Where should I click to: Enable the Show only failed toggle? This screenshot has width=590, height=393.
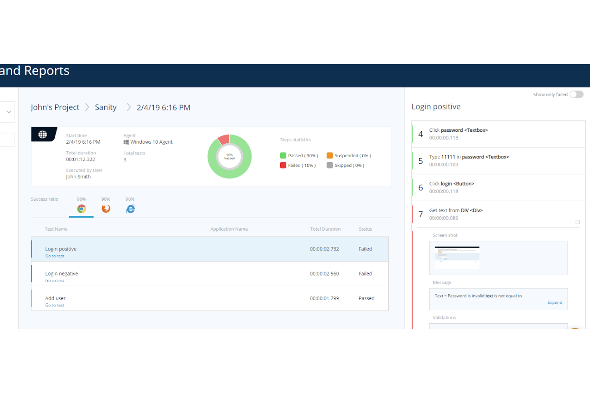(576, 94)
